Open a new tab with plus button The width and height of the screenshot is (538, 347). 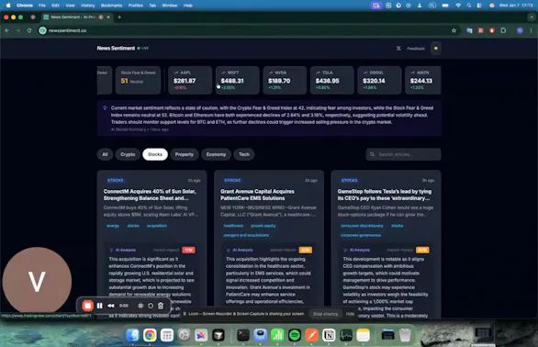click(x=119, y=17)
